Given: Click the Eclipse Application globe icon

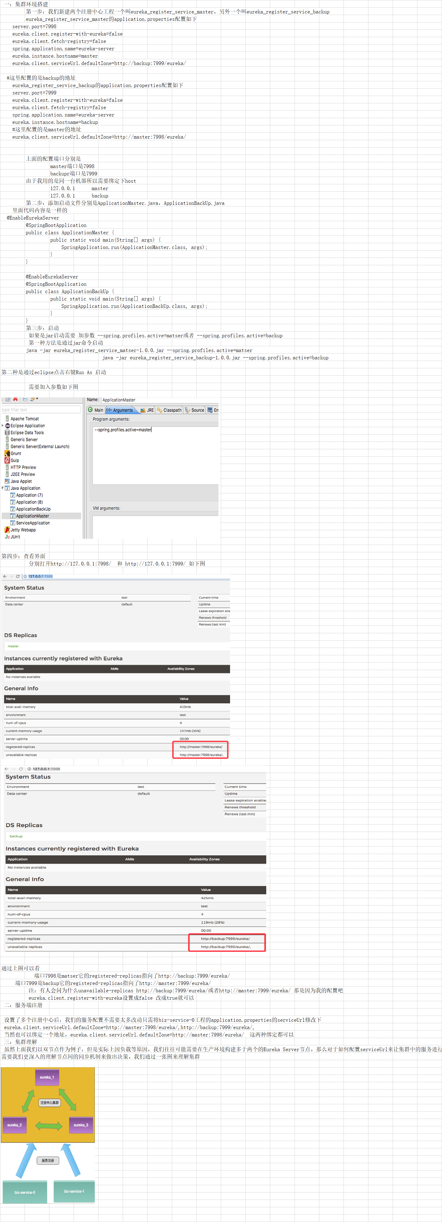Looking at the screenshot, I should tap(7, 426).
